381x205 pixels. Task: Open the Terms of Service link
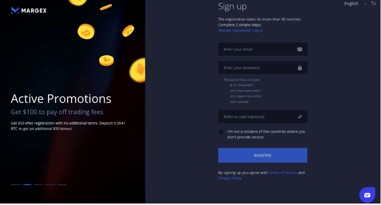coord(283,173)
